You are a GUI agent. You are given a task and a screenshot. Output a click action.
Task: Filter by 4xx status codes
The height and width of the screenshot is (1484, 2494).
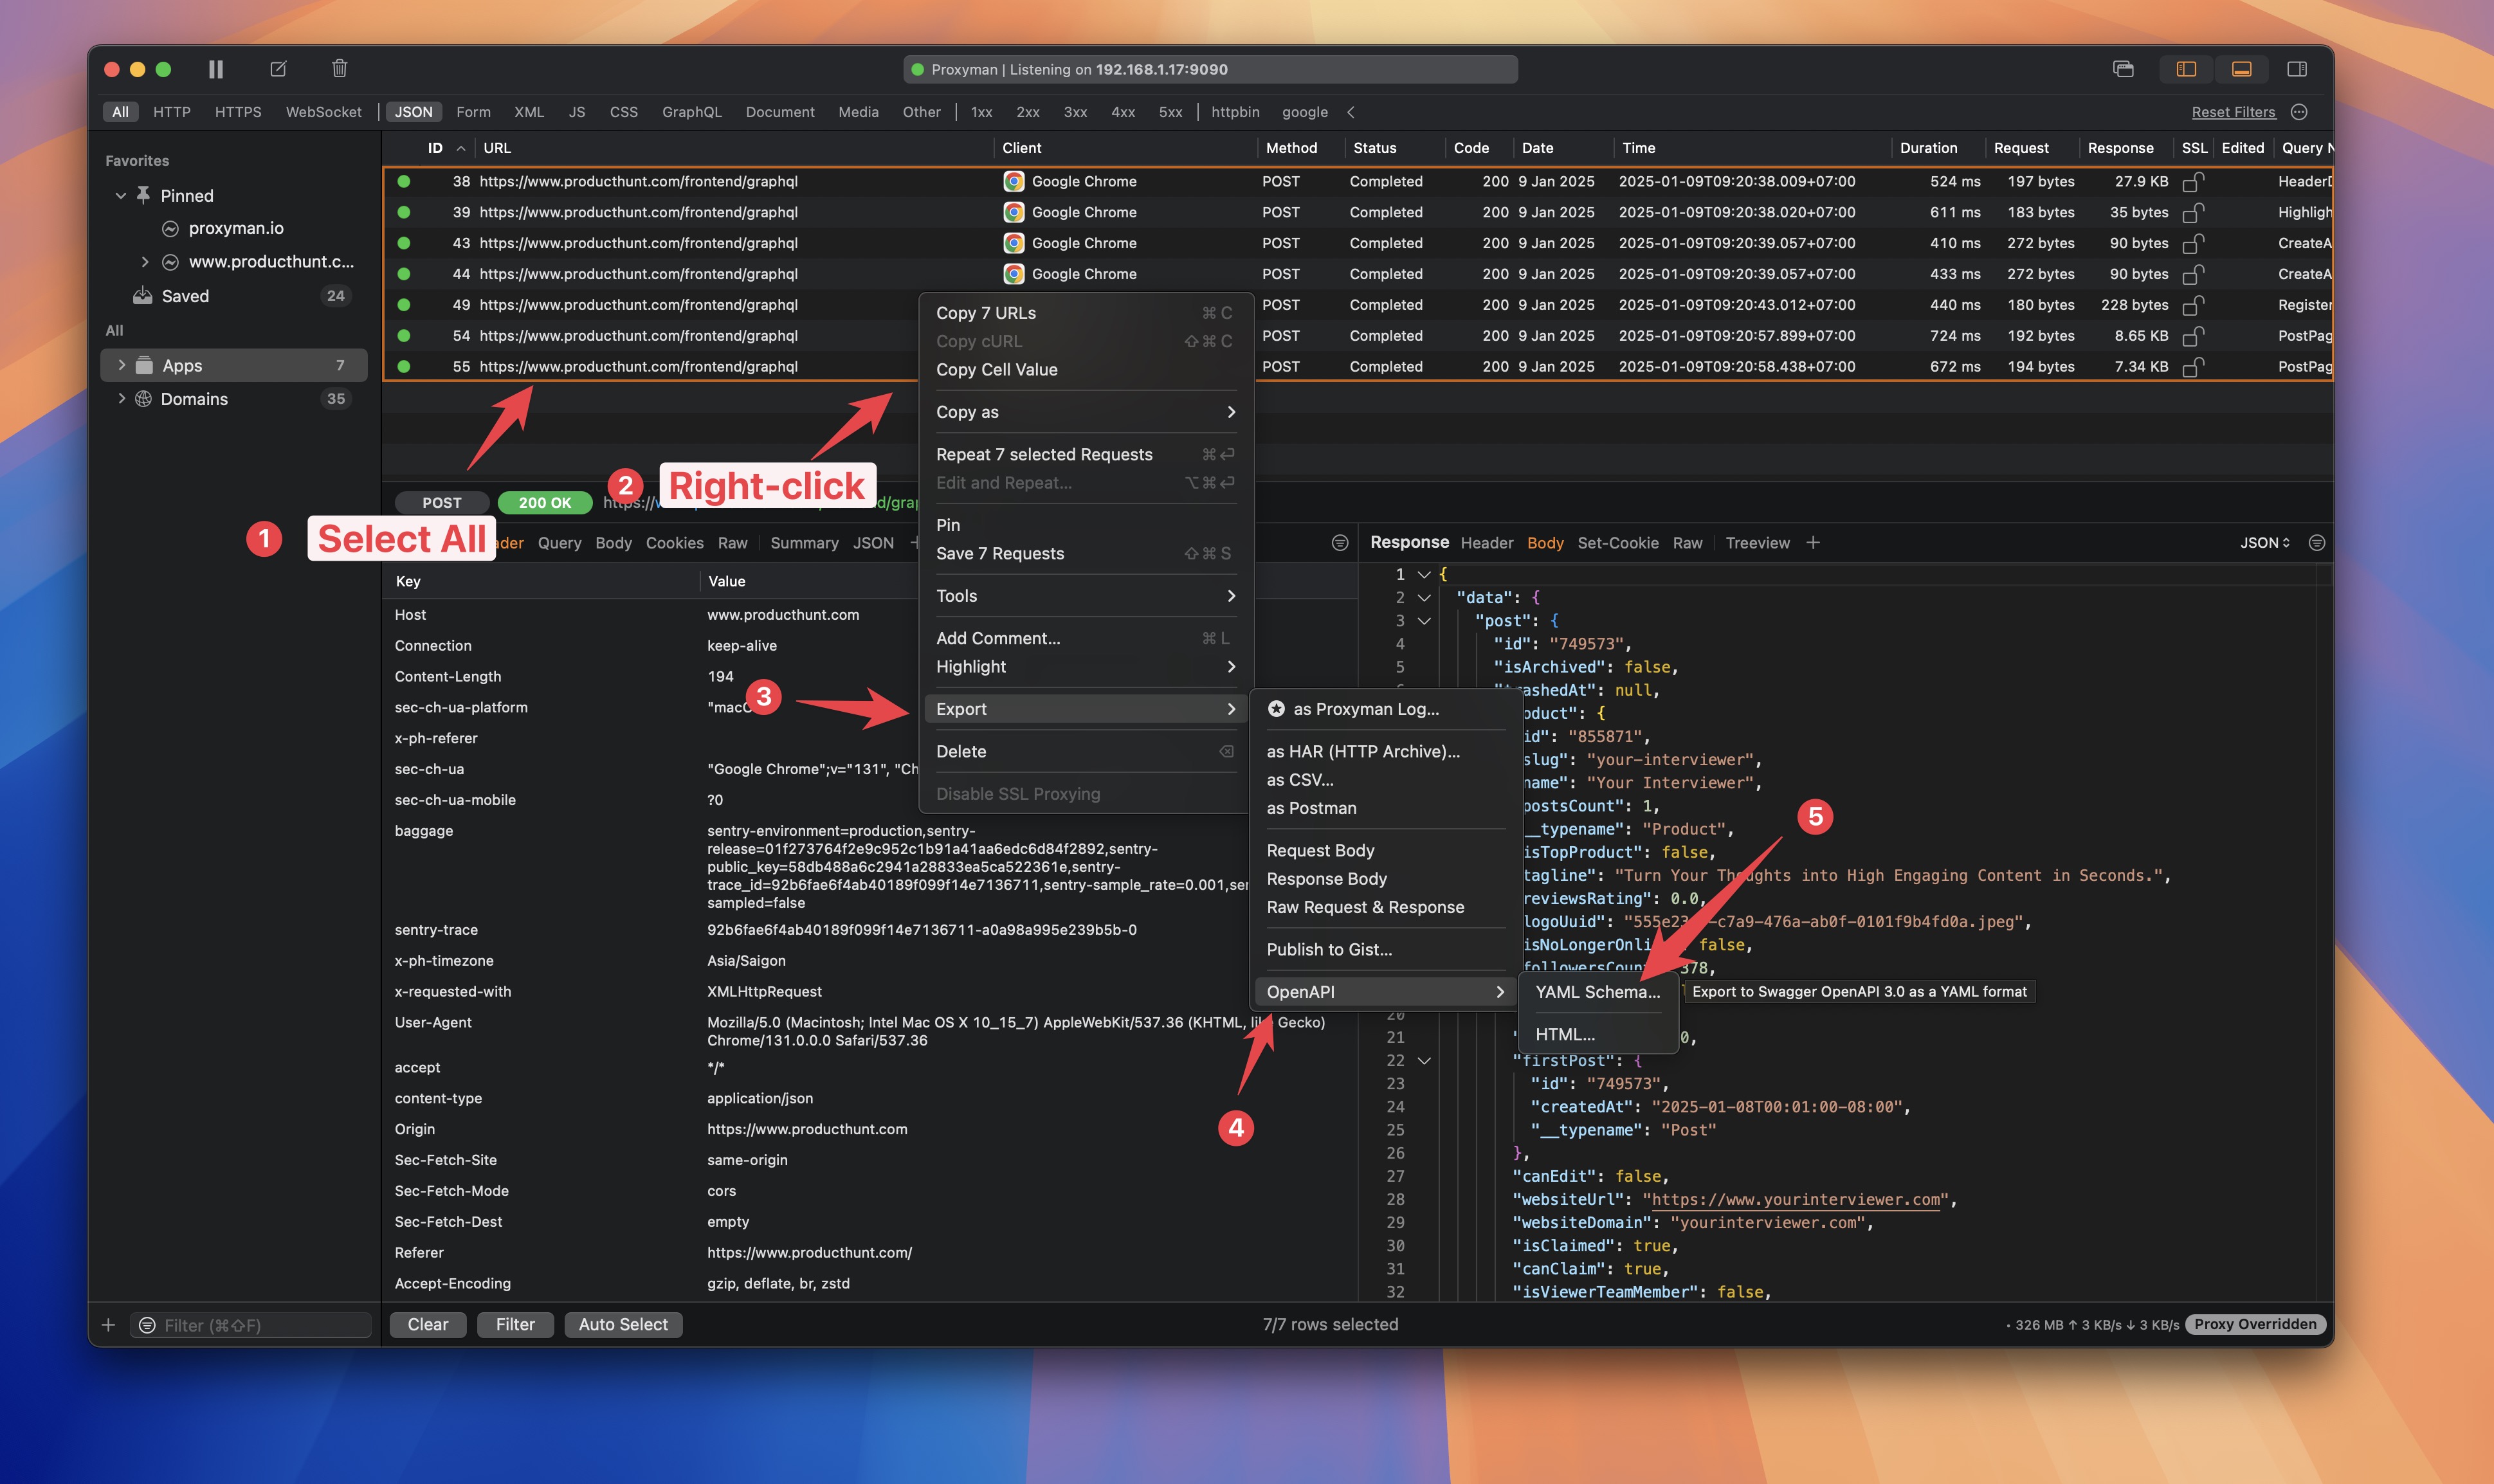tap(1123, 112)
